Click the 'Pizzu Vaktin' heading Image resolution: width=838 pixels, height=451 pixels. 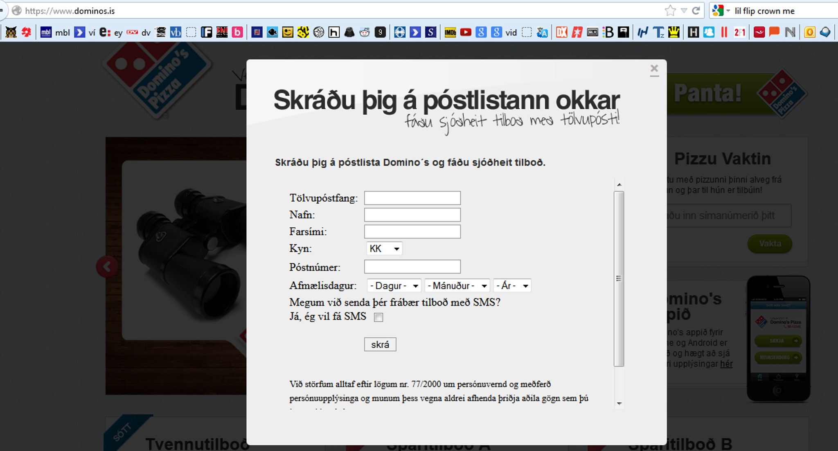[x=723, y=159]
